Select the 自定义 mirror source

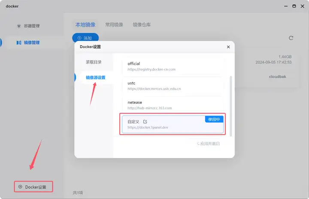pos(173,124)
